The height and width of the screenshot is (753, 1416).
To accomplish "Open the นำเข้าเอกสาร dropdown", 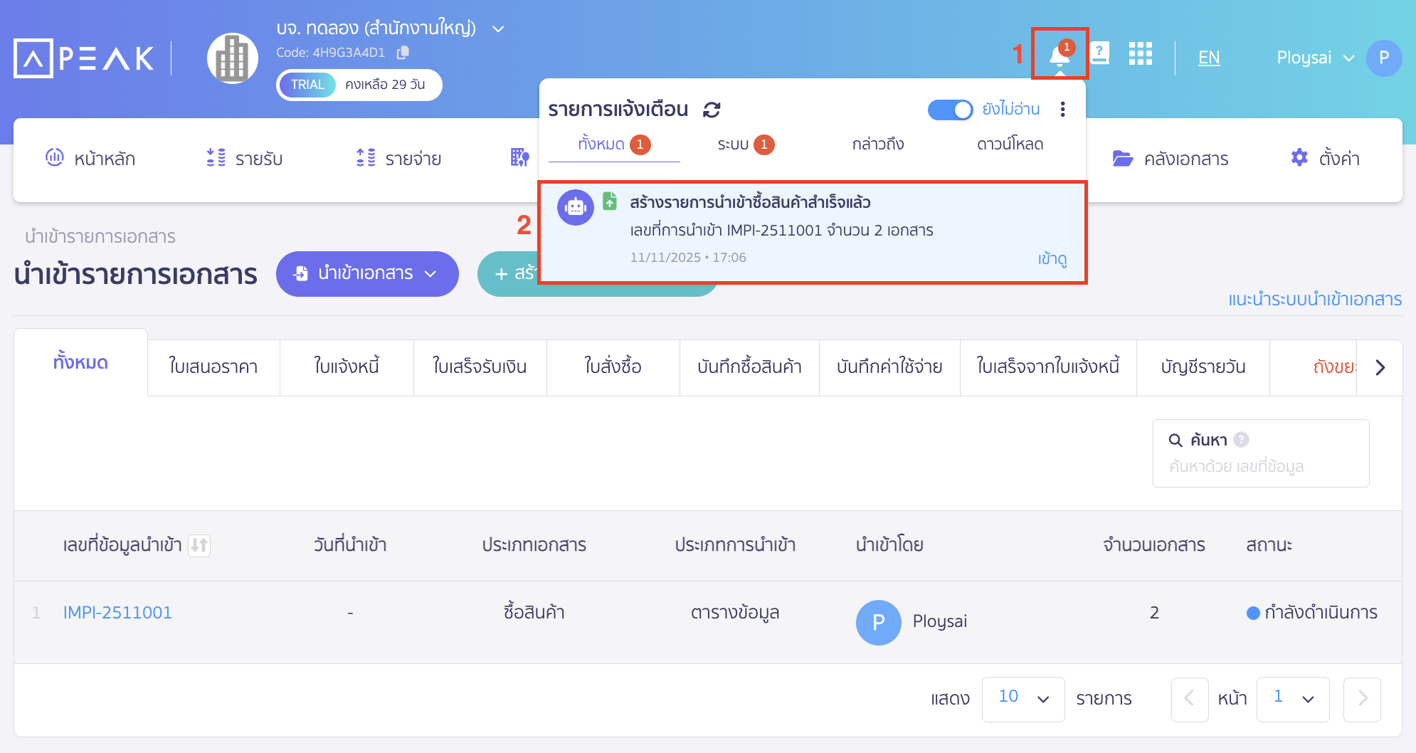I will point(367,273).
